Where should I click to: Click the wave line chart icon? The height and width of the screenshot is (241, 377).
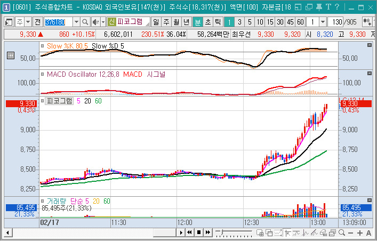point(306,233)
